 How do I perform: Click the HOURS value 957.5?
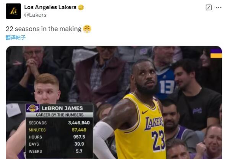pyautogui.click(x=79, y=137)
